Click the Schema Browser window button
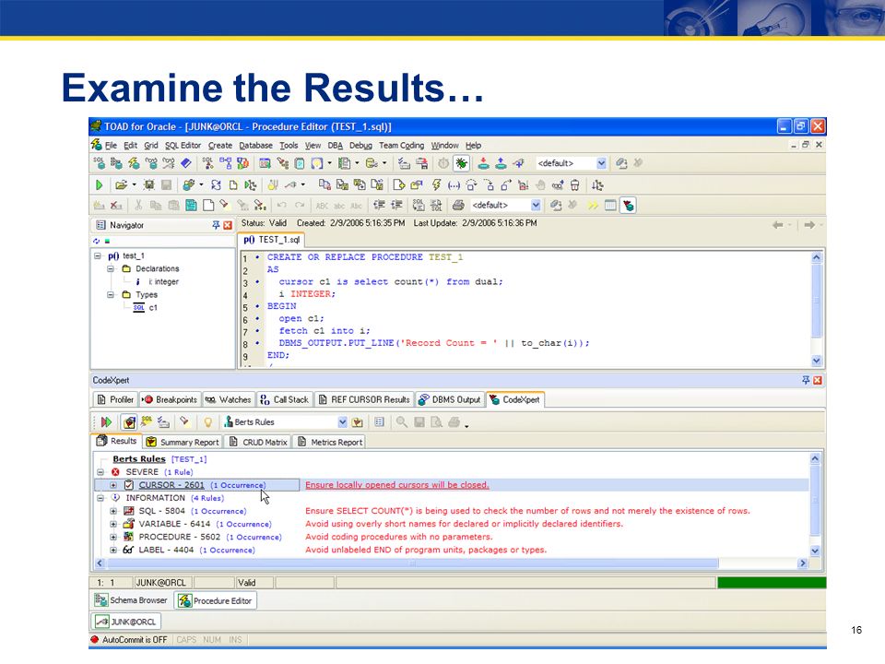 click(x=131, y=600)
